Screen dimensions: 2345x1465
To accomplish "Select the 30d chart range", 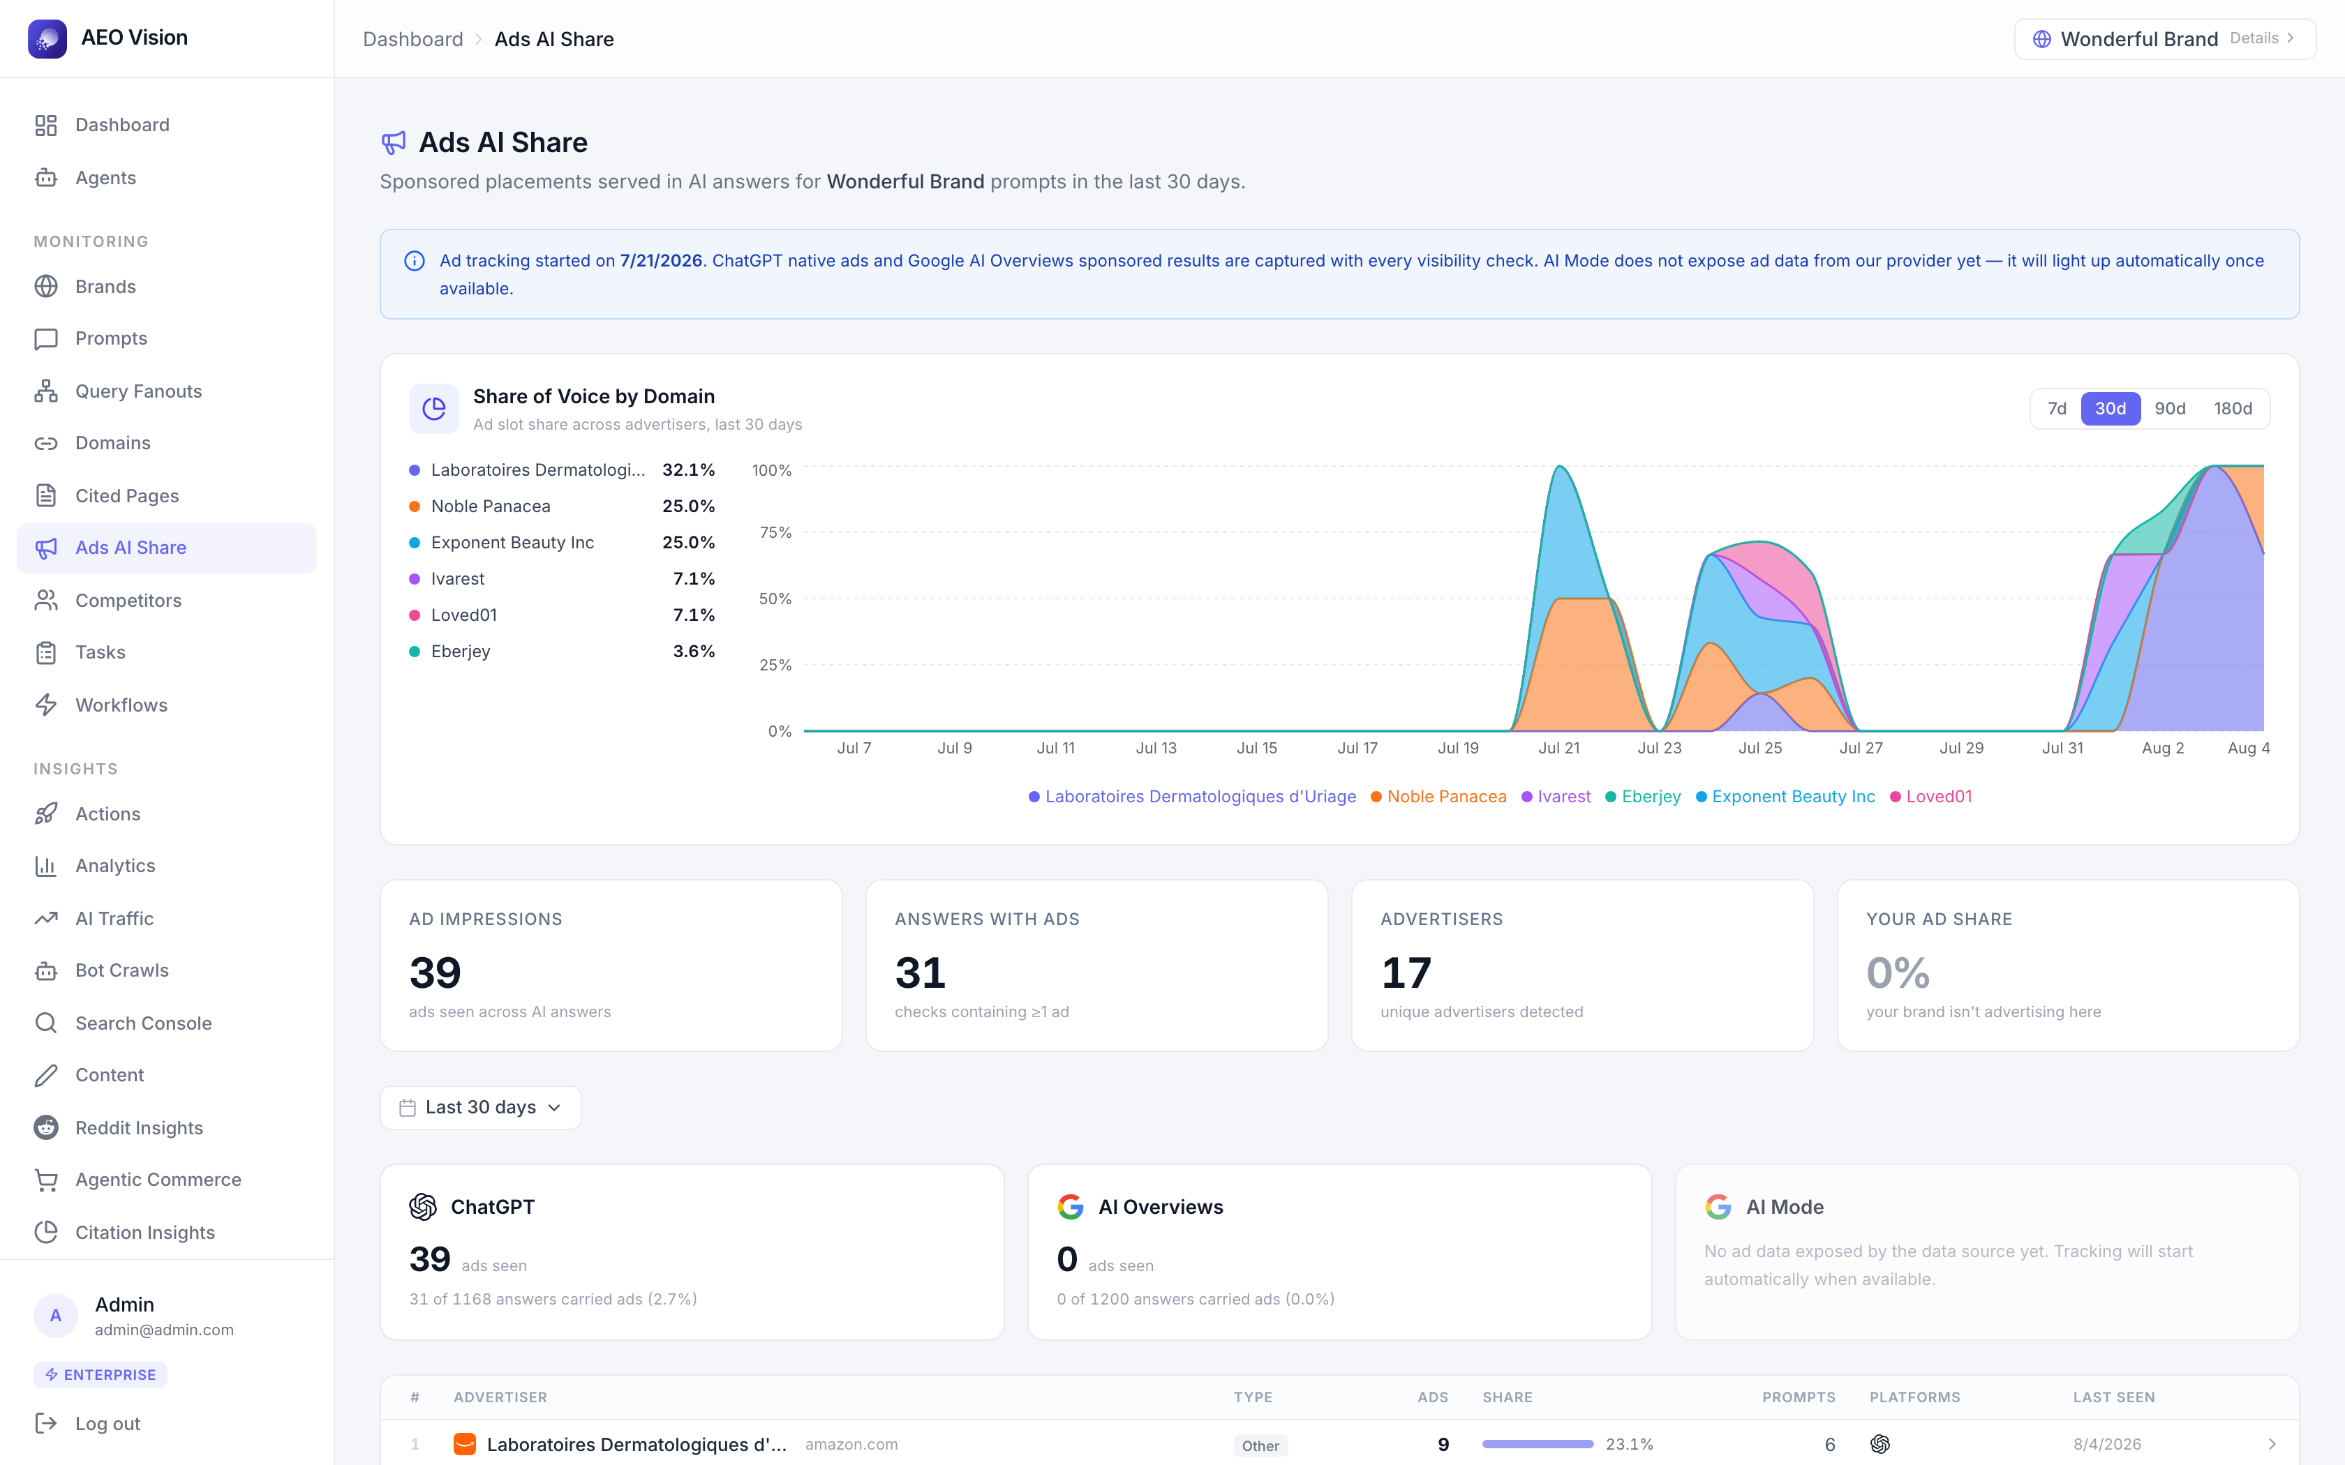I will click(2110, 408).
